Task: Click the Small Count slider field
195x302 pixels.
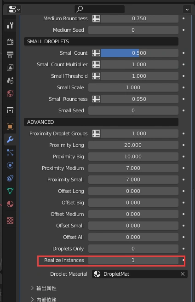Action: click(x=139, y=53)
